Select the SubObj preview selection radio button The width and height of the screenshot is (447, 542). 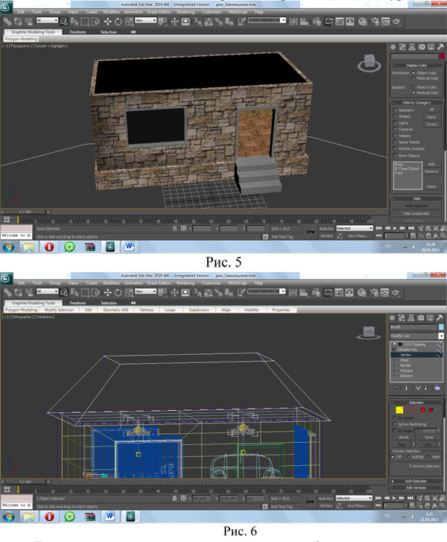click(409, 457)
